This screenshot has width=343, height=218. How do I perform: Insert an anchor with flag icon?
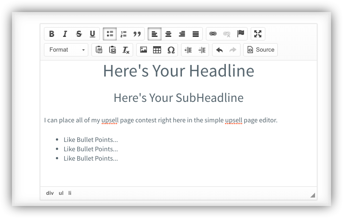(x=240, y=34)
